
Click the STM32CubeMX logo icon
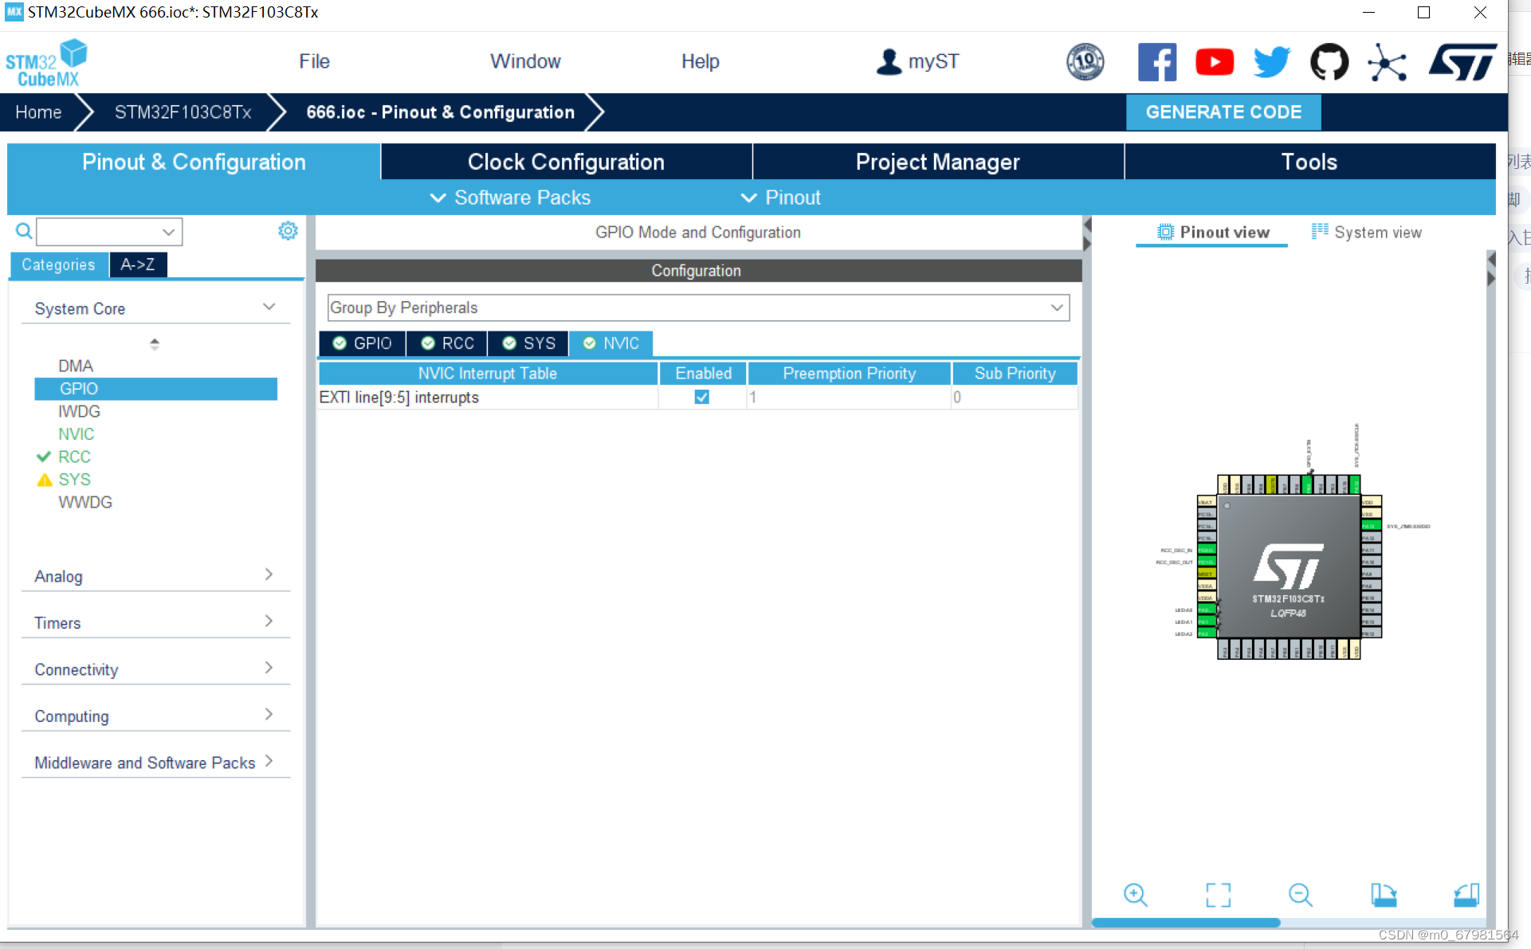coord(46,62)
